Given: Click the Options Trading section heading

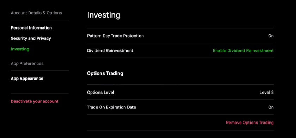Looking at the screenshot, I should point(105,73).
